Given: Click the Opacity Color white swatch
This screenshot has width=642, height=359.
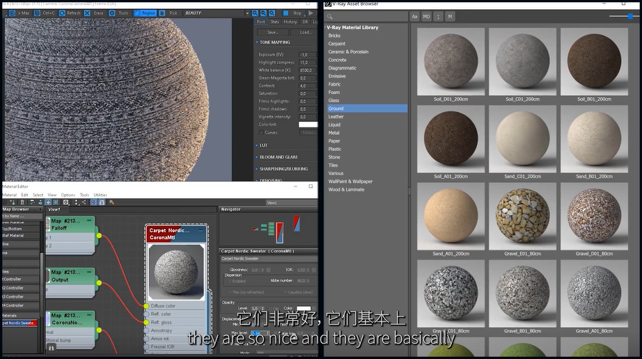Looking at the screenshot, I should 304,308.
